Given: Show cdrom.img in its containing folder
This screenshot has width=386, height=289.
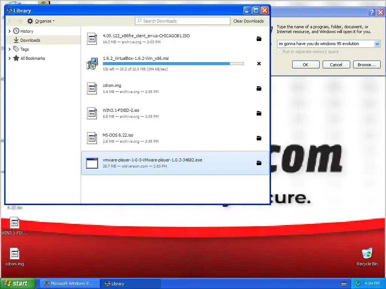Looking at the screenshot, I should pos(259,88).
